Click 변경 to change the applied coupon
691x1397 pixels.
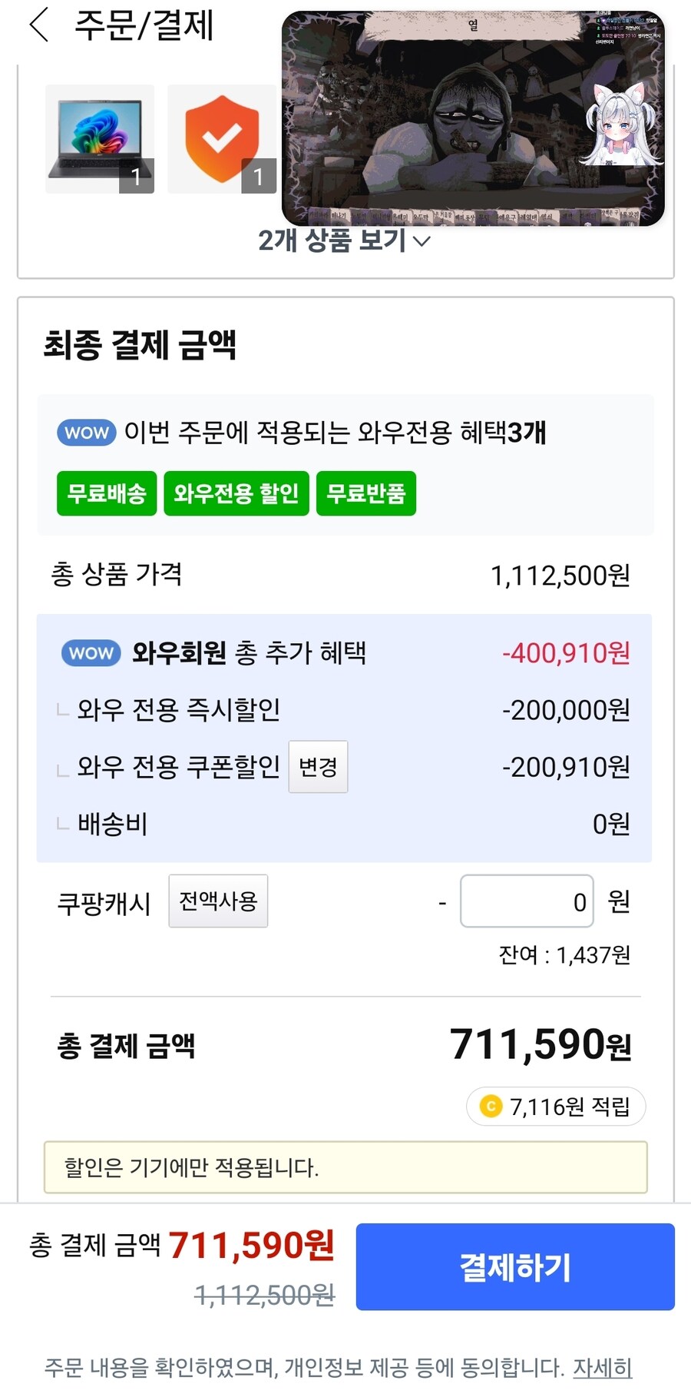318,767
